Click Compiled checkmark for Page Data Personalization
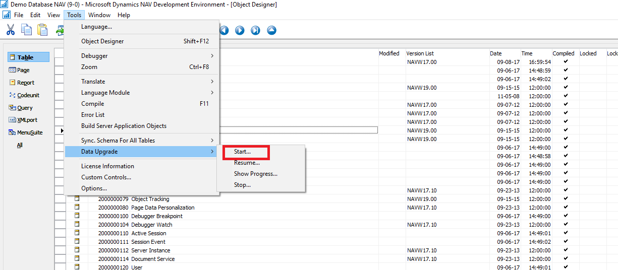 point(566,207)
